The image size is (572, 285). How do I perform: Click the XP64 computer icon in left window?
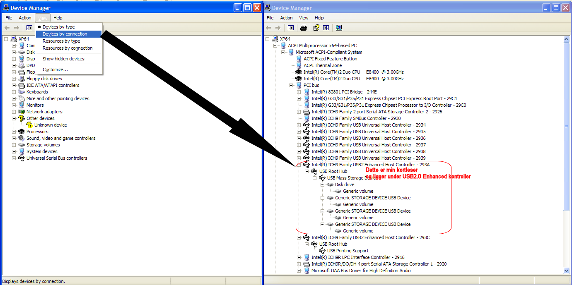click(14, 39)
